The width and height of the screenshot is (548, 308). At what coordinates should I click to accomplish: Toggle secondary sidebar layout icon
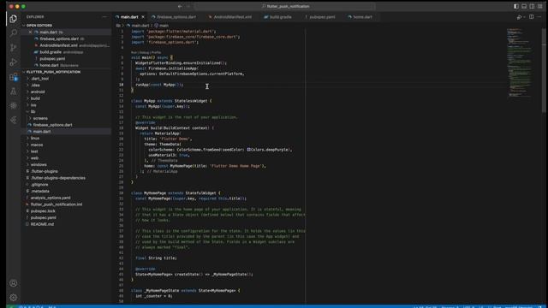click(x=532, y=6)
